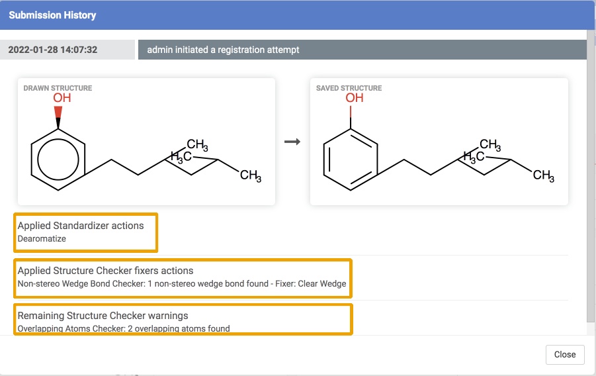
Task: Select the 2022-01-28 14:07:32 timestamp
Action: [x=53, y=50]
